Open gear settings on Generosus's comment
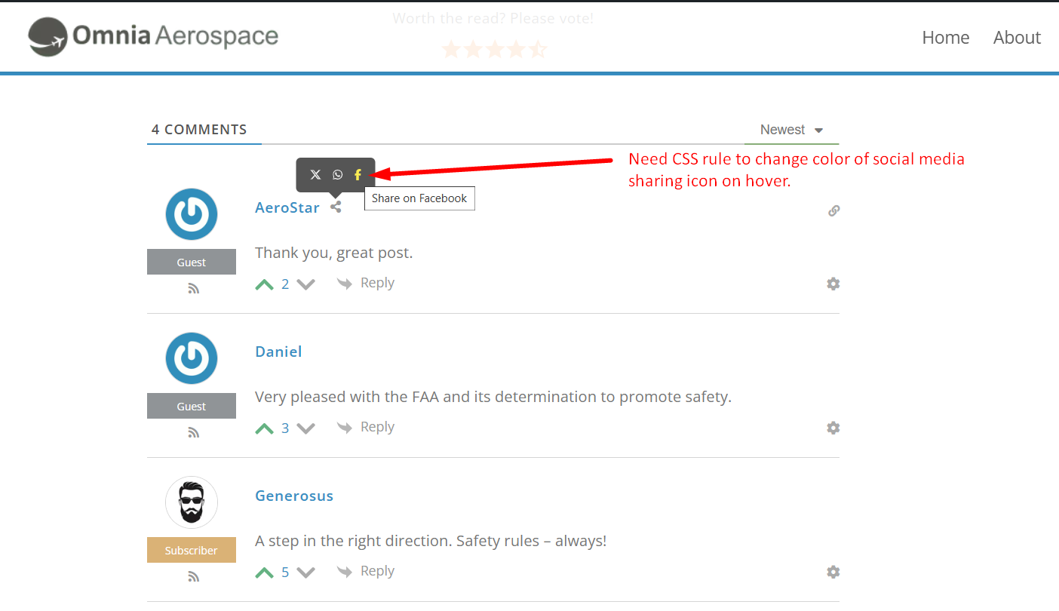The height and width of the screenshot is (611, 1059). tap(833, 572)
